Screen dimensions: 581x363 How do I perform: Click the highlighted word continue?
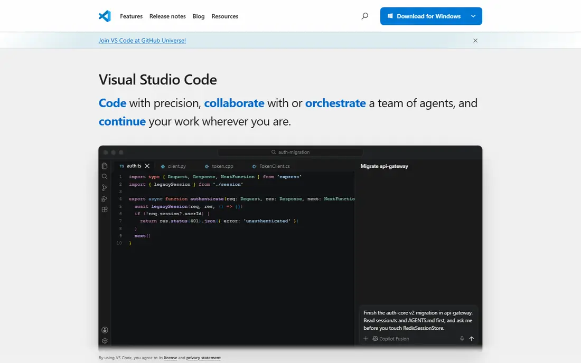click(122, 121)
